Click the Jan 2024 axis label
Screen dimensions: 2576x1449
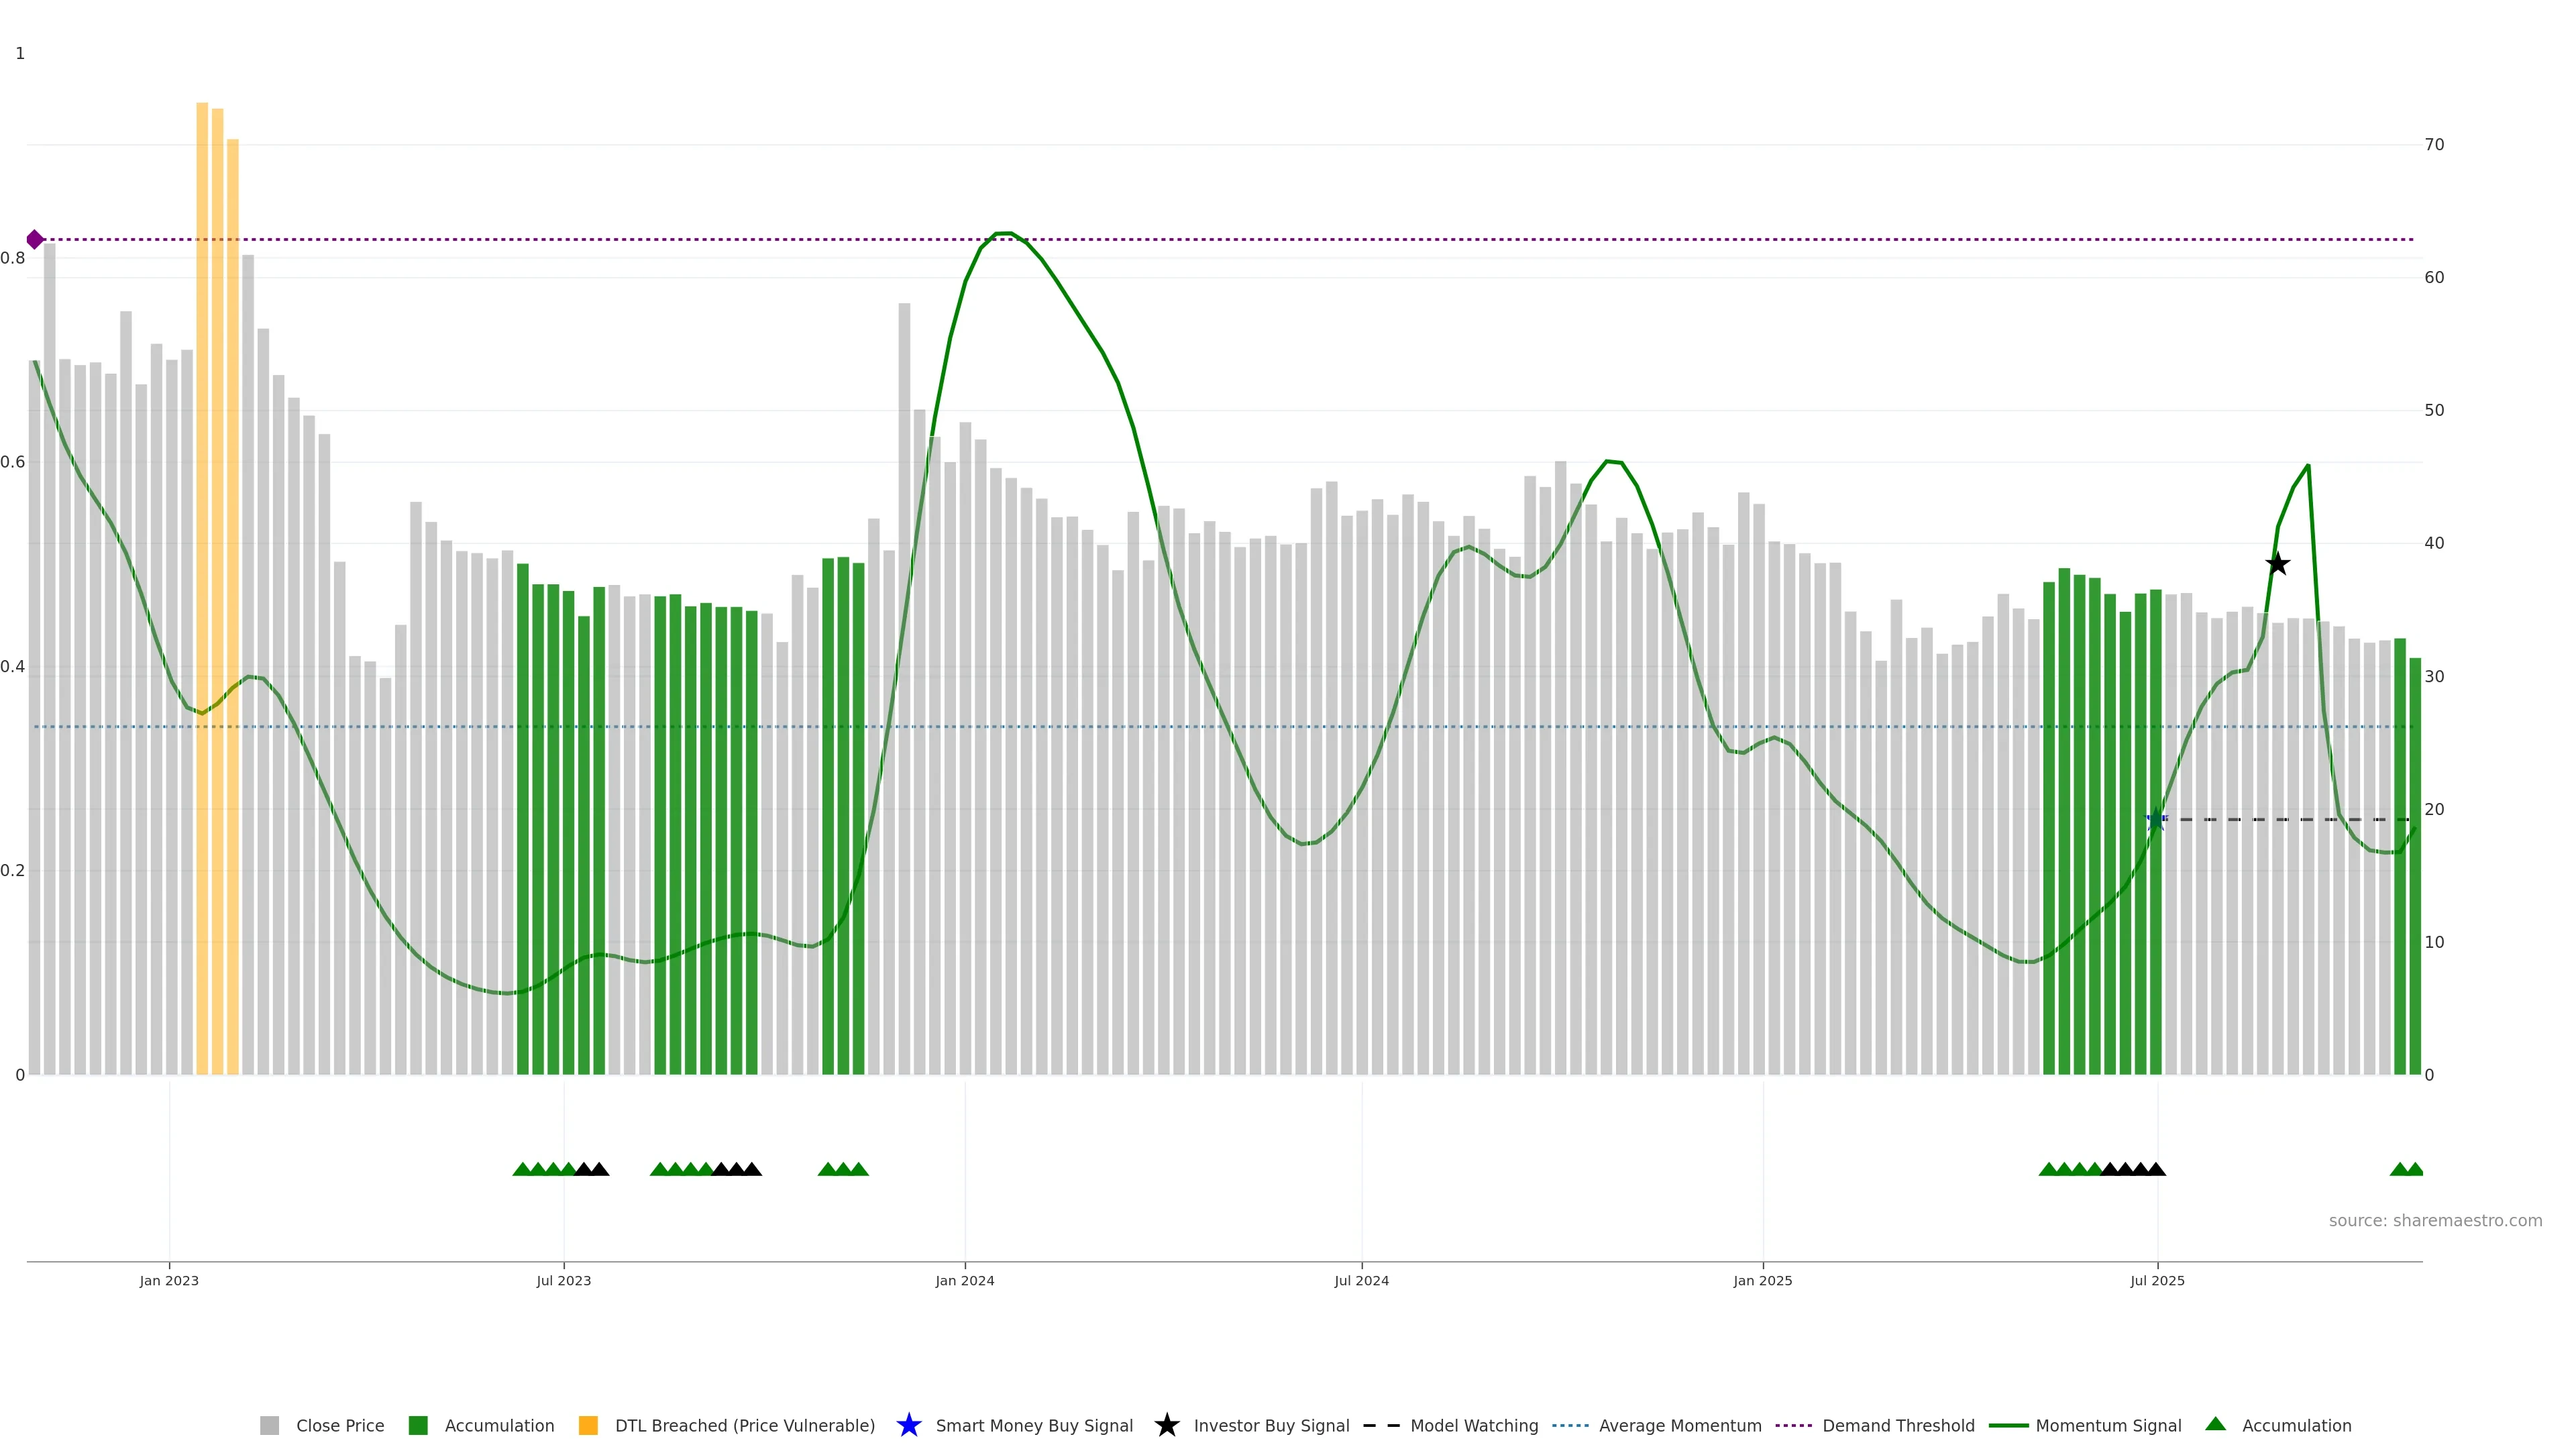click(964, 1280)
